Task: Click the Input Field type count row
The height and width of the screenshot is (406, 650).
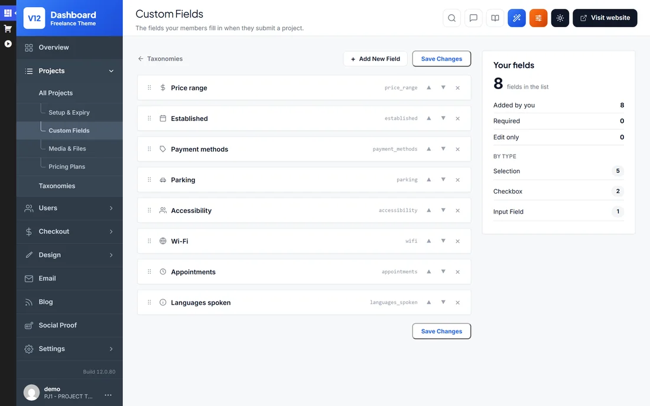Action: (x=558, y=211)
